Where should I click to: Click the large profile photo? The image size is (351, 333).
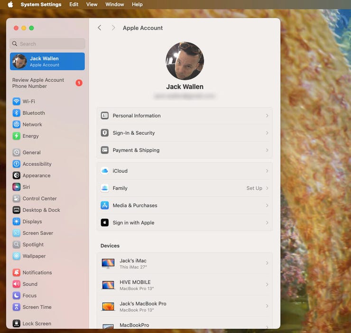185,61
